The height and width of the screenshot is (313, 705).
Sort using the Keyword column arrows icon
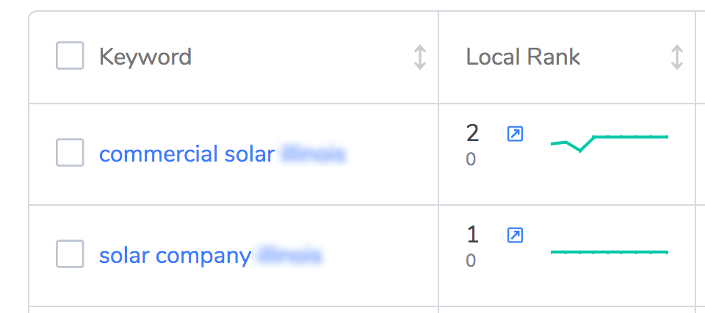(x=420, y=57)
